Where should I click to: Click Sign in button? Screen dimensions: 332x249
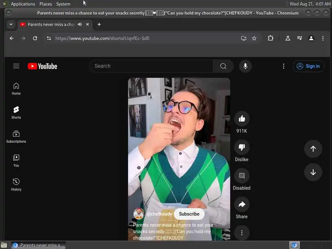[309, 66]
